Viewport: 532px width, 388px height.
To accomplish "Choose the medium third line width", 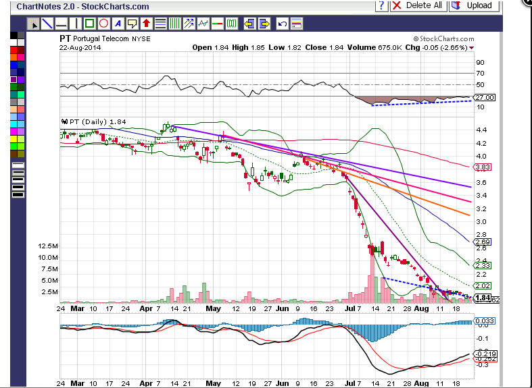I will [x=18, y=179].
